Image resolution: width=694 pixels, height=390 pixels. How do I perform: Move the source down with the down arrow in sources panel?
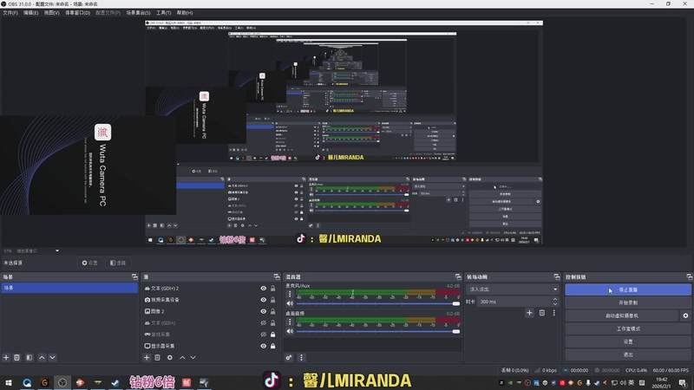click(x=193, y=357)
